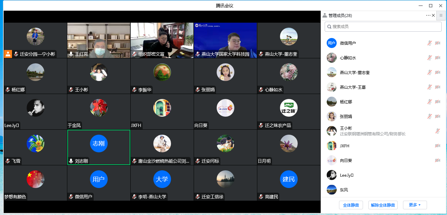The height and width of the screenshot is (215, 447).
Task: Click muted mic icon for 杨红娜 in member list
Action: pos(430,102)
